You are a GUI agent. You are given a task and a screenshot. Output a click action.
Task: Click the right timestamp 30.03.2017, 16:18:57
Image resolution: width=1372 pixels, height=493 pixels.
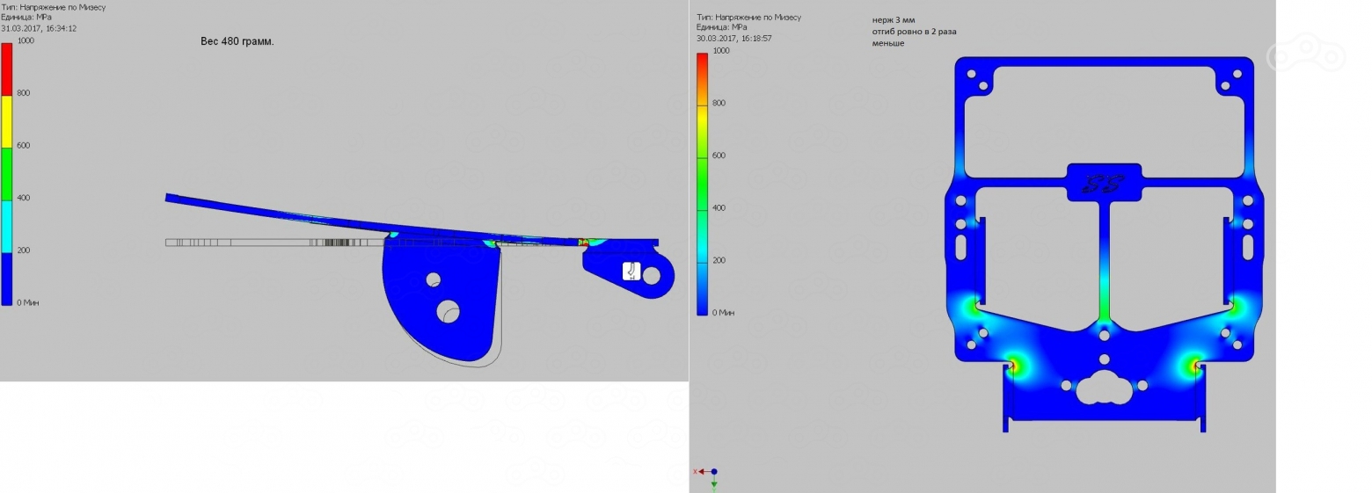click(x=733, y=39)
